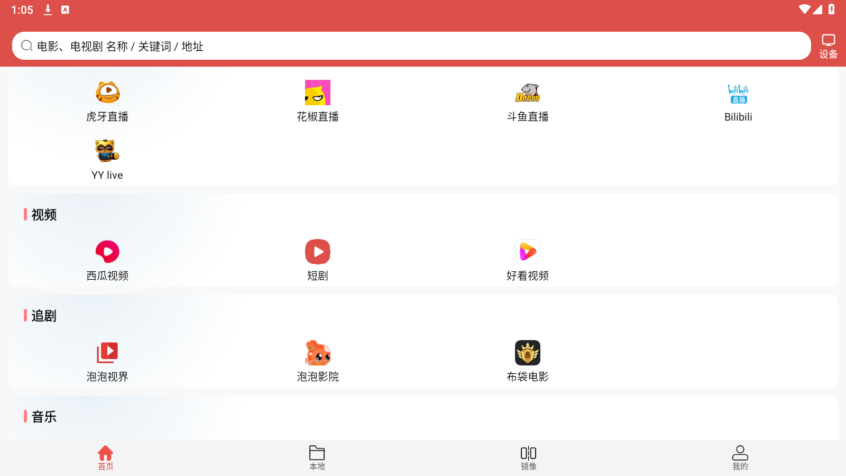Launch 花椒直播 streaming shortcut

[x=317, y=94]
